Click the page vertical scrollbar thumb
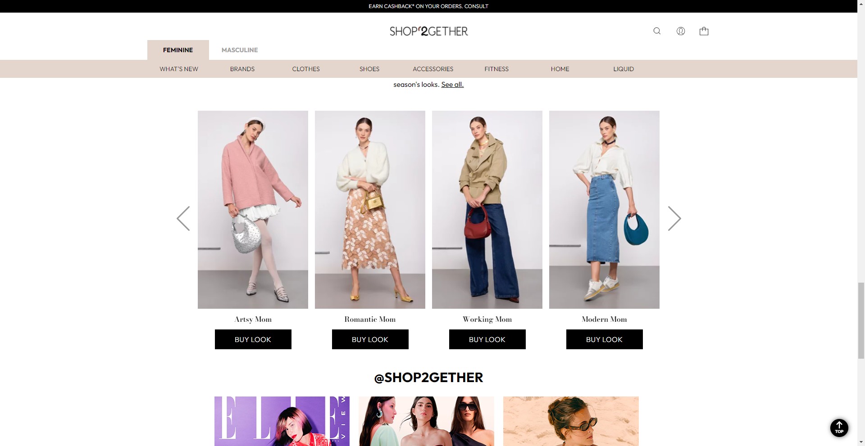 point(861,320)
